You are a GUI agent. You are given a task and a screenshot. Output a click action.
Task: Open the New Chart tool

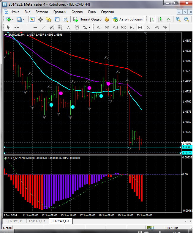(x=8, y=19)
